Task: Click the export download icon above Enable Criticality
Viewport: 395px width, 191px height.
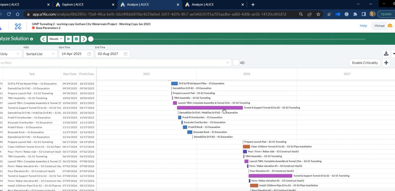Action: coord(386,54)
